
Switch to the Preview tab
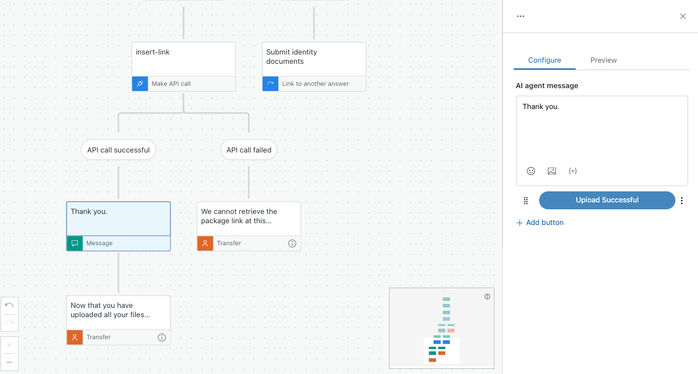click(x=603, y=60)
